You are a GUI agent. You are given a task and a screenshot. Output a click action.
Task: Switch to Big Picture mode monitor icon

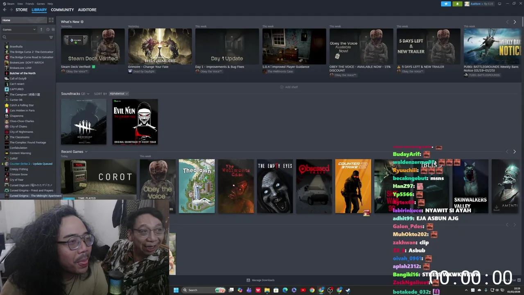tap(499, 4)
